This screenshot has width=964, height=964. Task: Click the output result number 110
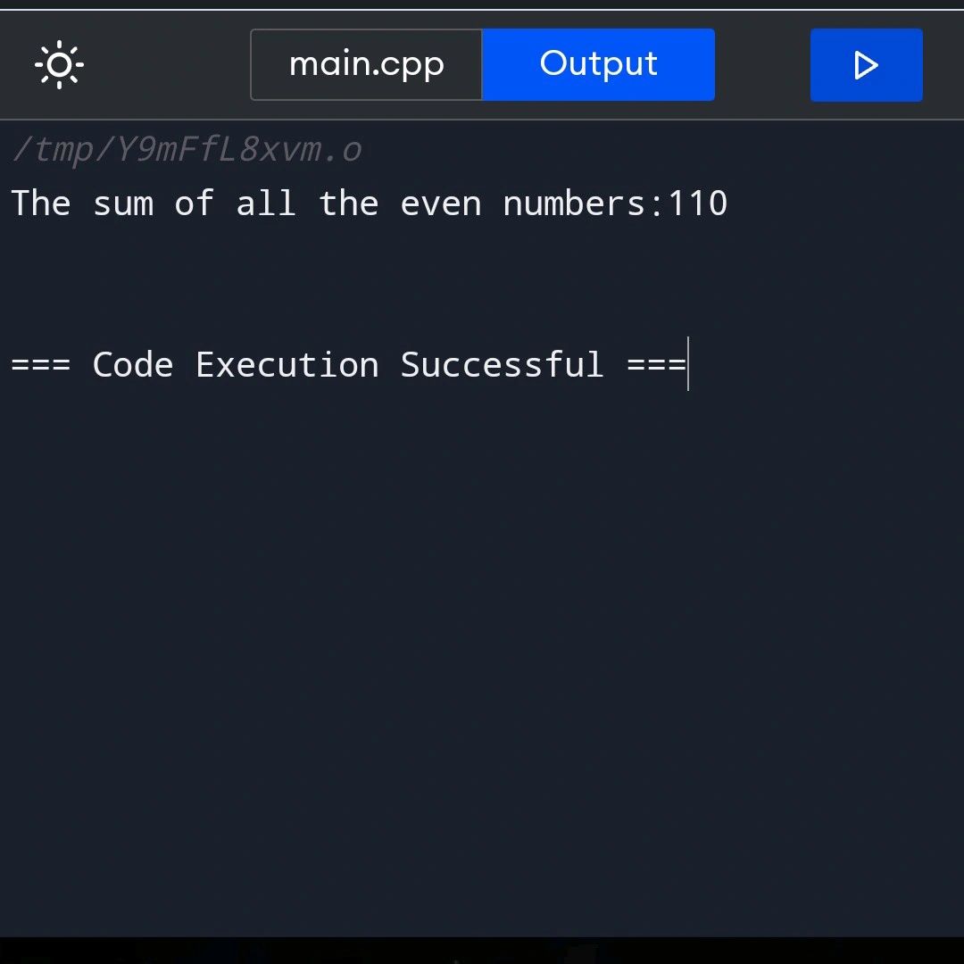(697, 204)
